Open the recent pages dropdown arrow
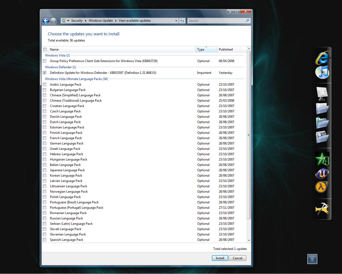The width and height of the screenshot is (342, 274). coord(59,21)
